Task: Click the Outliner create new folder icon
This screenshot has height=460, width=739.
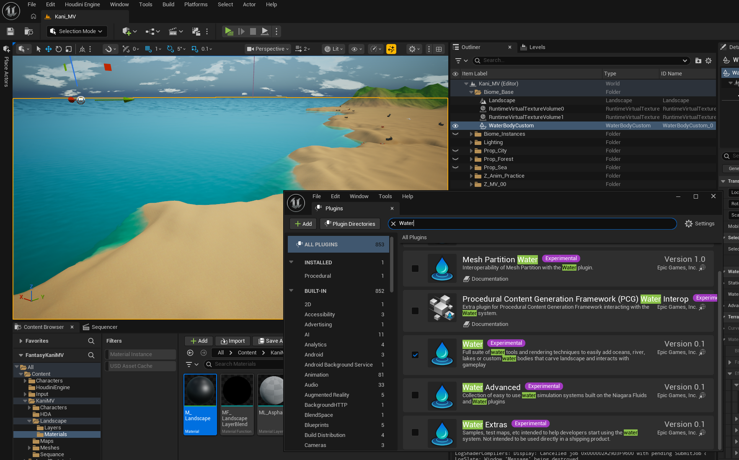Action: click(x=698, y=61)
